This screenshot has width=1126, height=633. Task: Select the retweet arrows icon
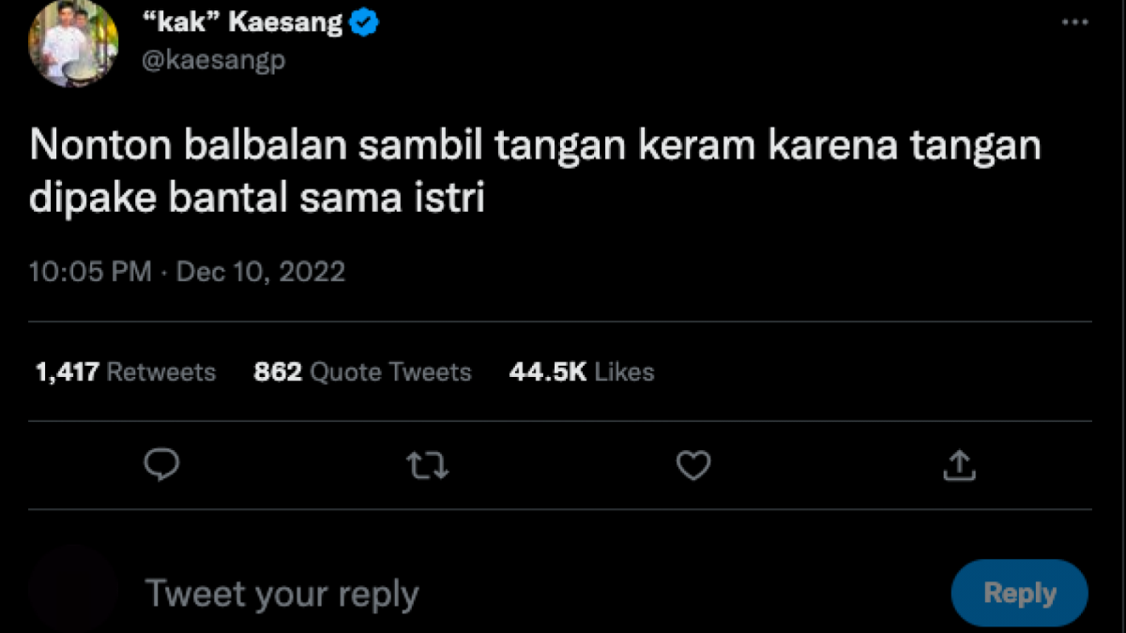pyautogui.click(x=428, y=465)
